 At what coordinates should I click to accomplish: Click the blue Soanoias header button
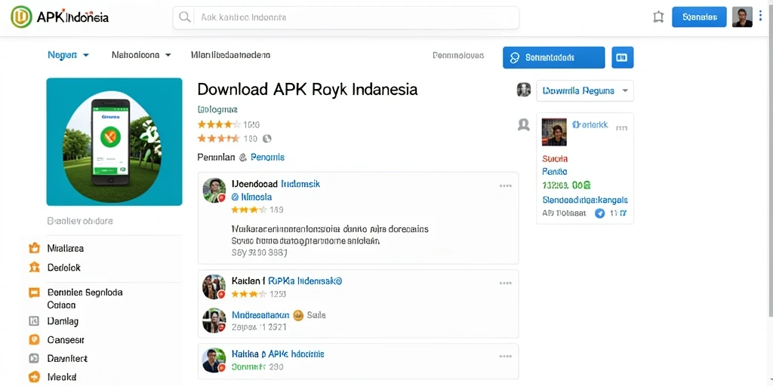pyautogui.click(x=699, y=17)
